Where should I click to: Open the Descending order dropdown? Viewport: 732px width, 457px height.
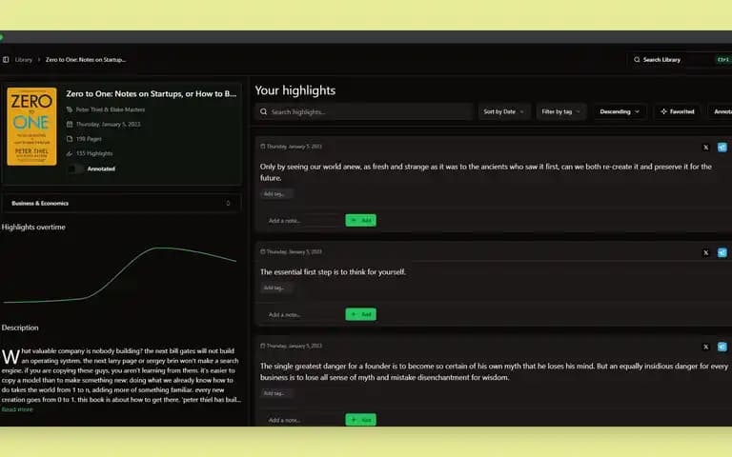(620, 112)
